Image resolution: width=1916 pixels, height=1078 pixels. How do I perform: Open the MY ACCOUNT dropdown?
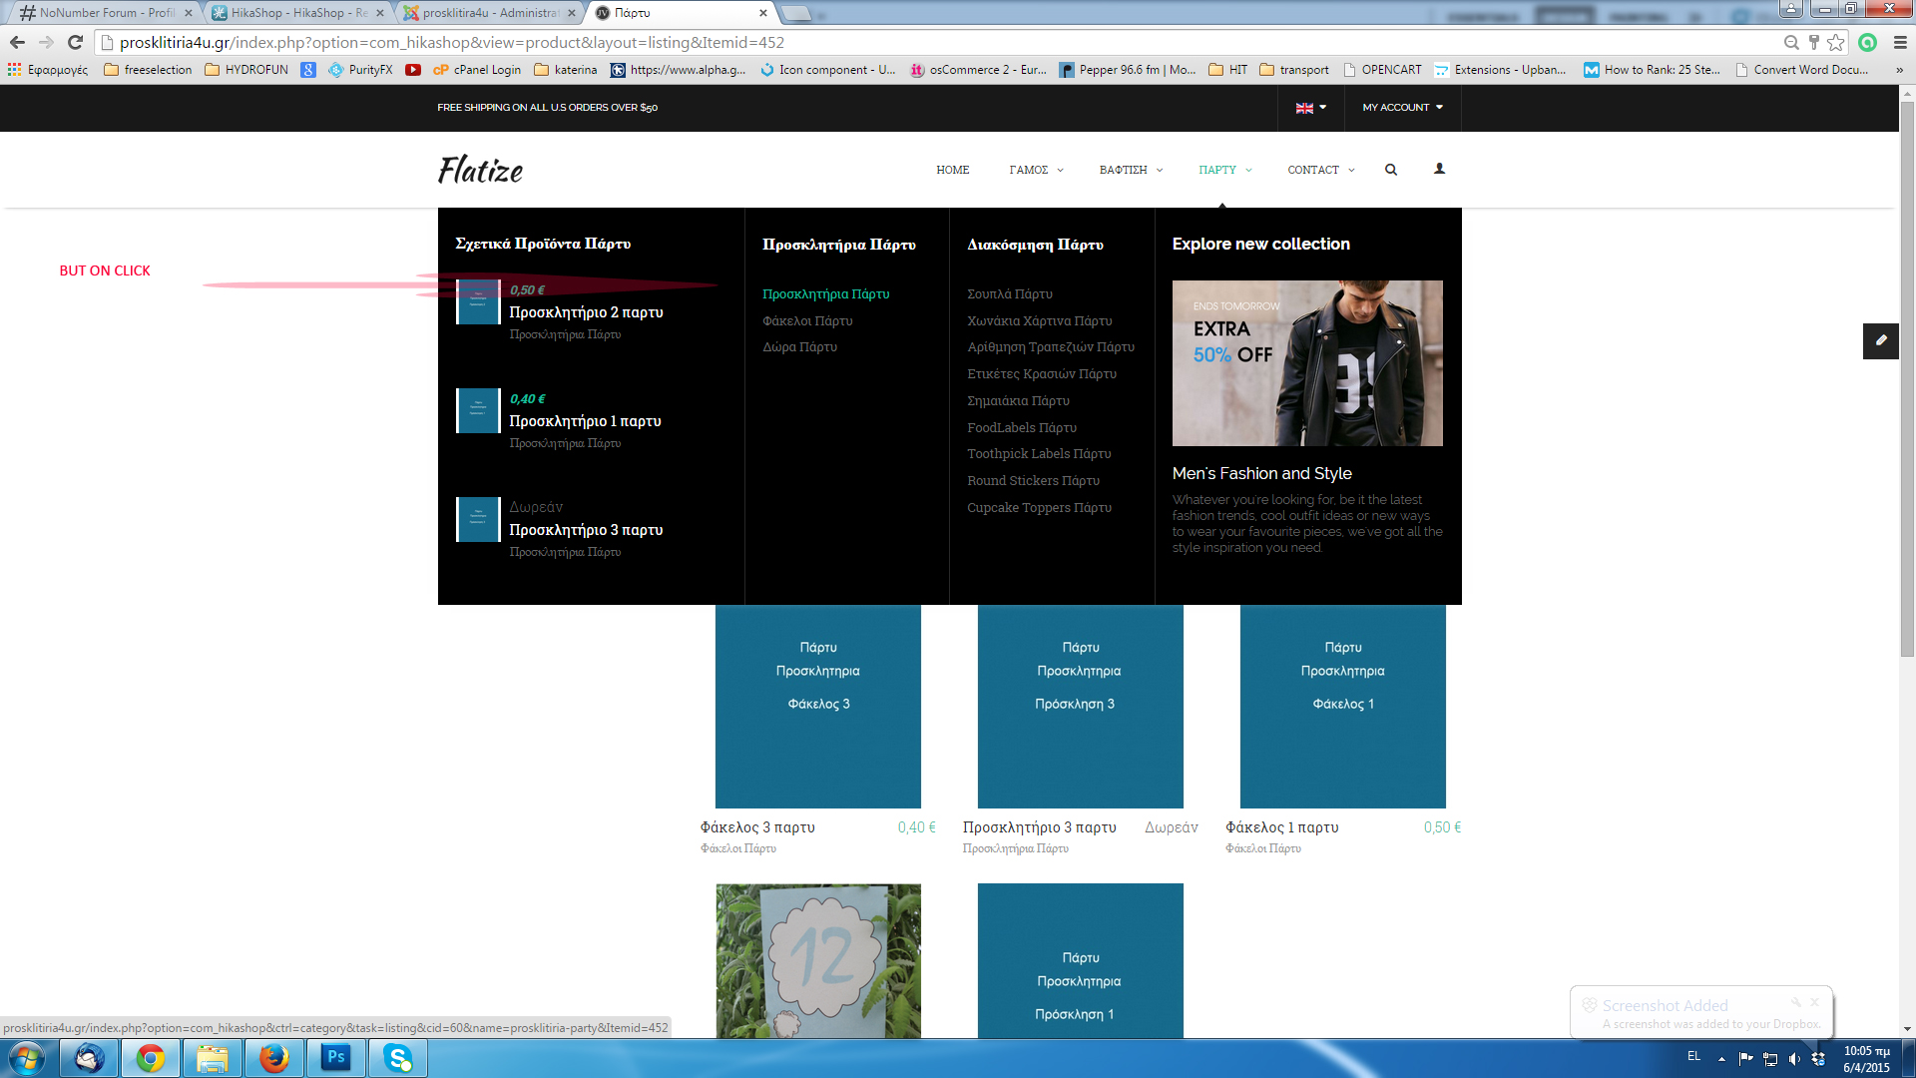1402,108
